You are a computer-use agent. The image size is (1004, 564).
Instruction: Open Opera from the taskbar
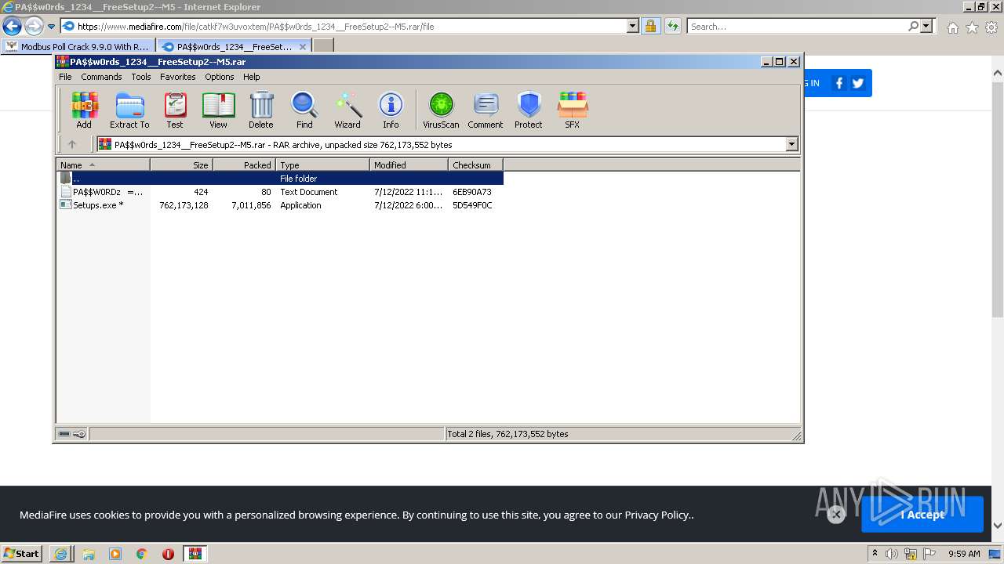(168, 554)
